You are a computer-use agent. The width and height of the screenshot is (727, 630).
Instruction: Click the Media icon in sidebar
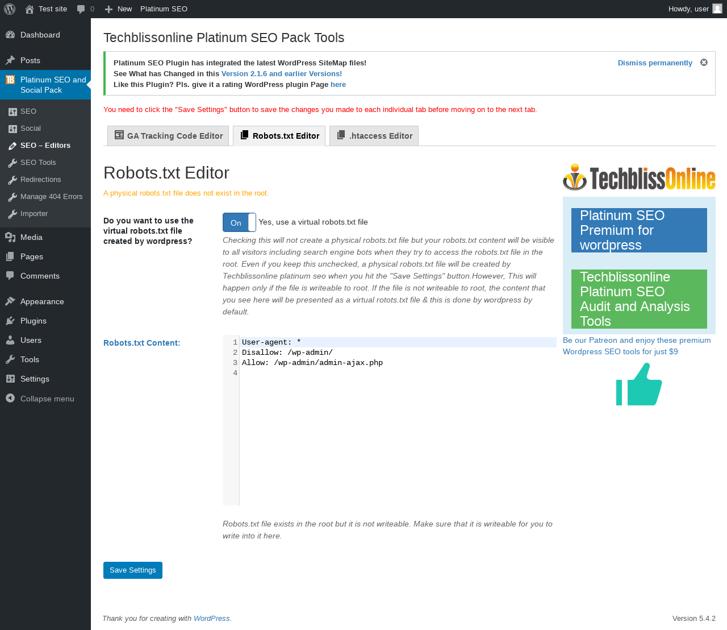[x=10, y=237]
